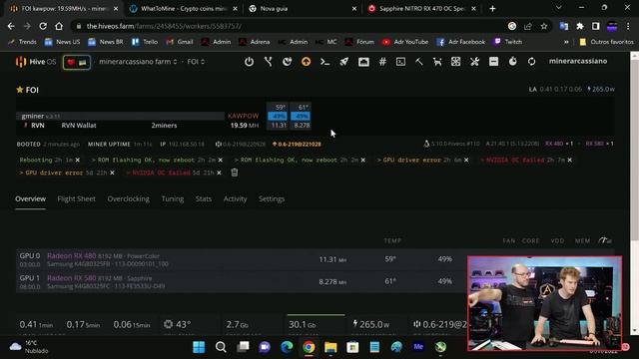Dismiss 'GPU driver error 2h' message
Screen dimensions: 639x359
466,160
